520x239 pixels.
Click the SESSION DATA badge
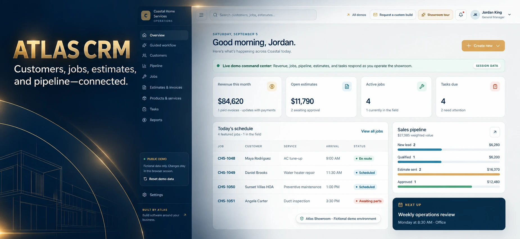487,66
